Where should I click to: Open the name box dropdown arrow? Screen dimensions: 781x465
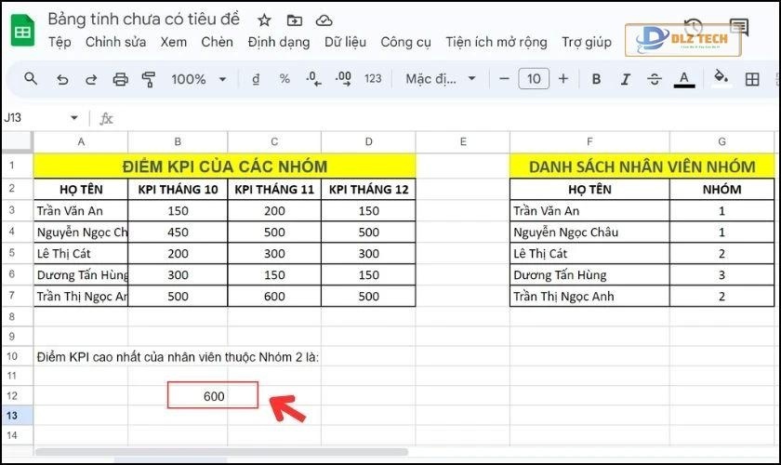[74, 118]
